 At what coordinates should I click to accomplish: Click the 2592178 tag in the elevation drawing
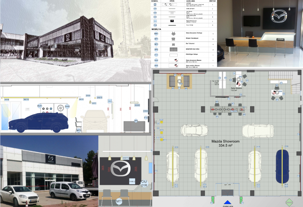pyautogui.click(x=100, y=98)
